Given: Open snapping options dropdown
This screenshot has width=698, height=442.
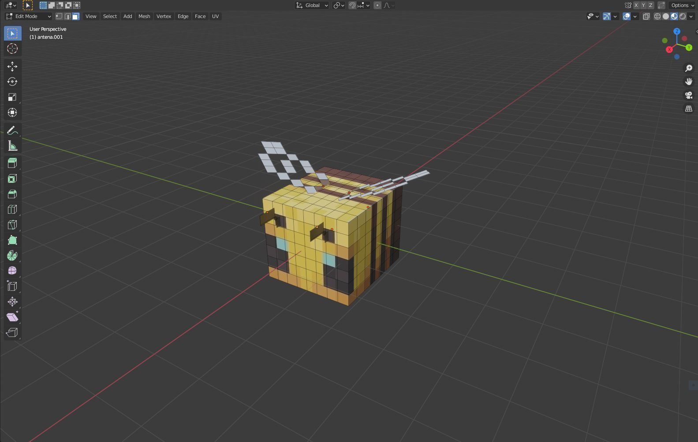Looking at the screenshot, I should pyautogui.click(x=364, y=5).
